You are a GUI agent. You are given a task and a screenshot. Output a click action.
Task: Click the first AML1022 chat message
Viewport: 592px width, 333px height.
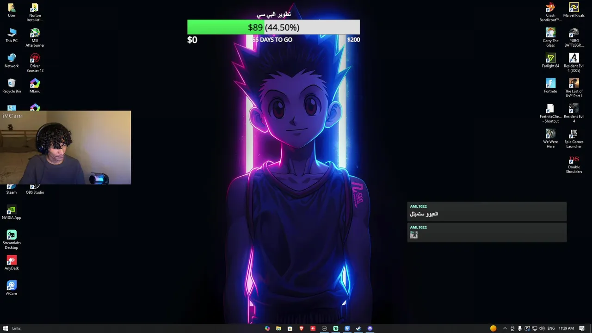(487, 211)
